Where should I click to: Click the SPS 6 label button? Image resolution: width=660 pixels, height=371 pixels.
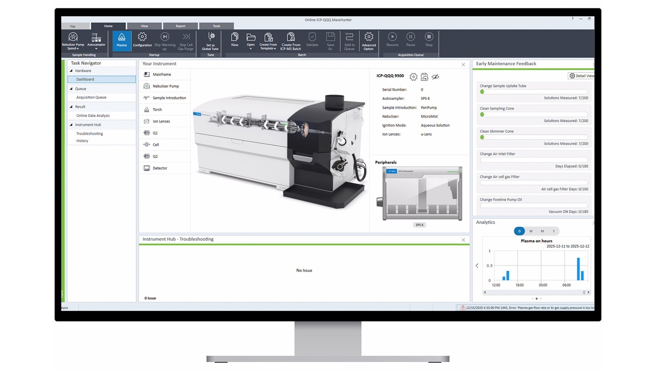point(419,225)
